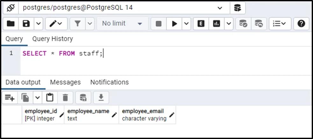Click the Explain (E) icon
The image size is (313, 139).
coord(201,23)
